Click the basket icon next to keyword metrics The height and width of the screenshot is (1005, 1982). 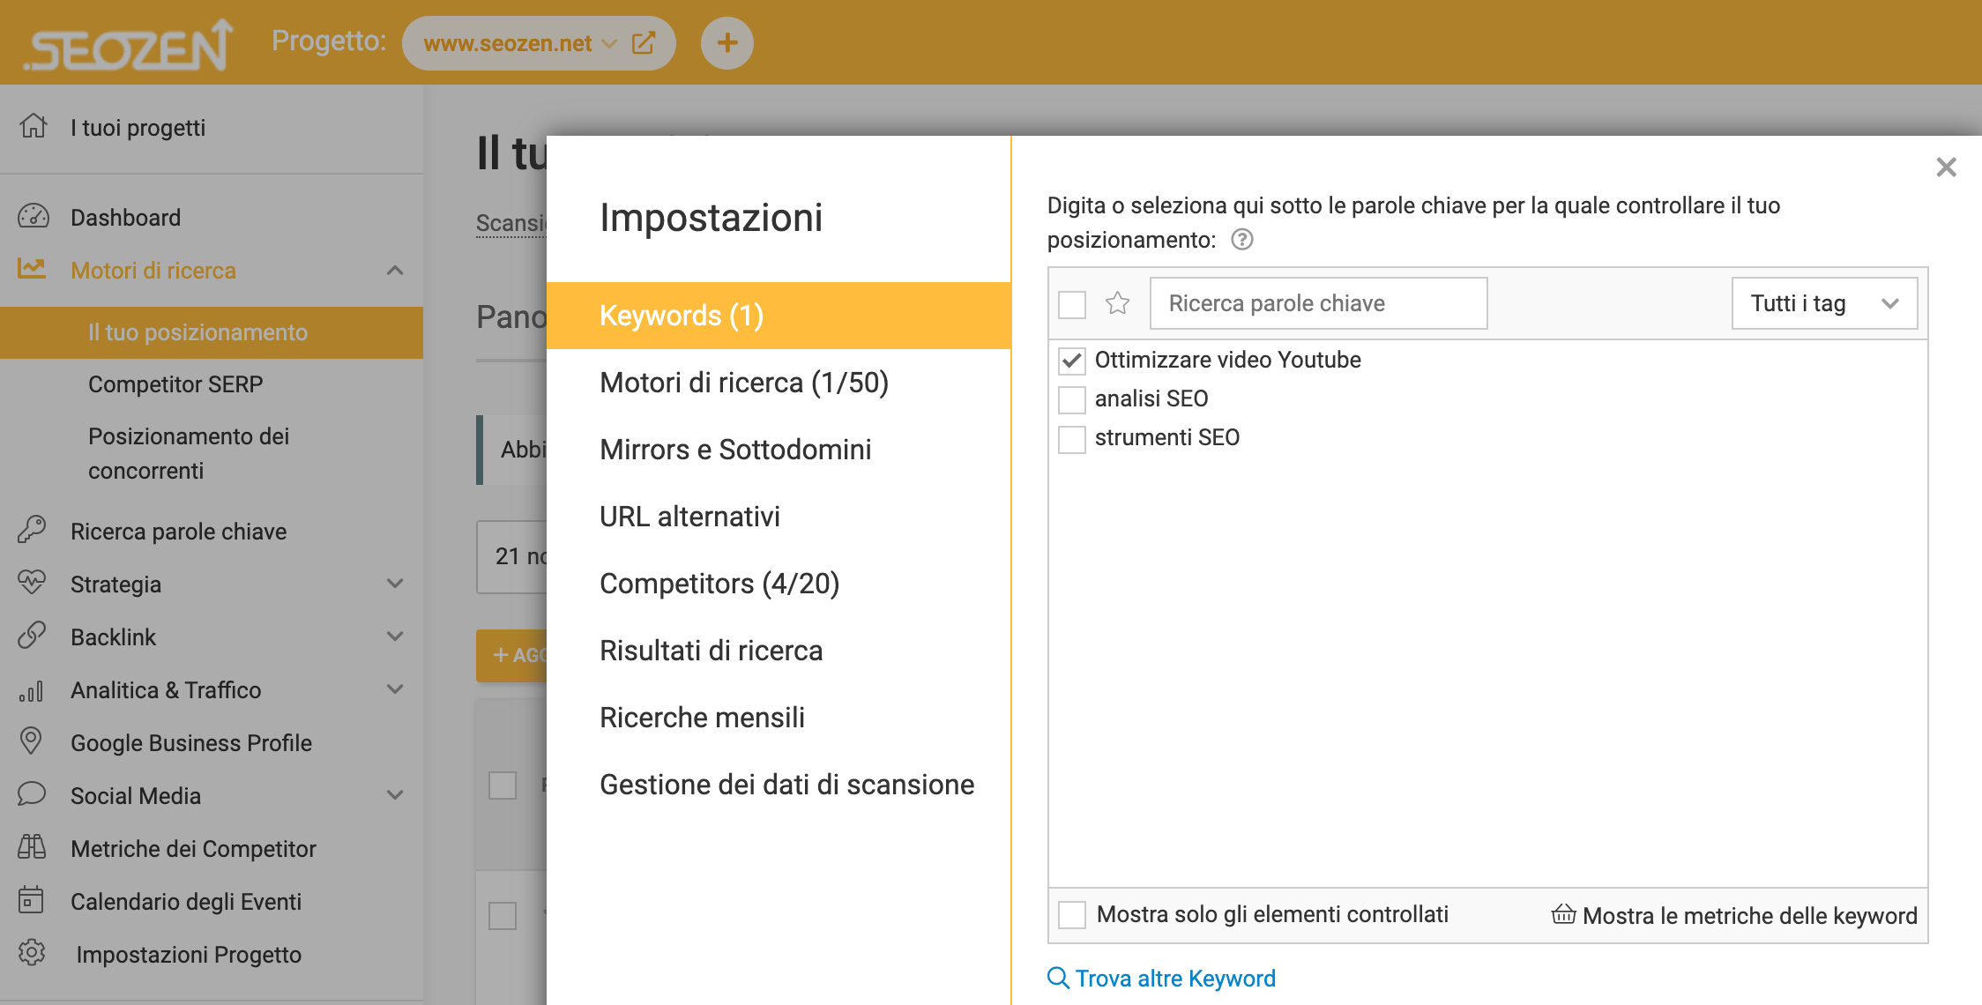pos(1563,914)
